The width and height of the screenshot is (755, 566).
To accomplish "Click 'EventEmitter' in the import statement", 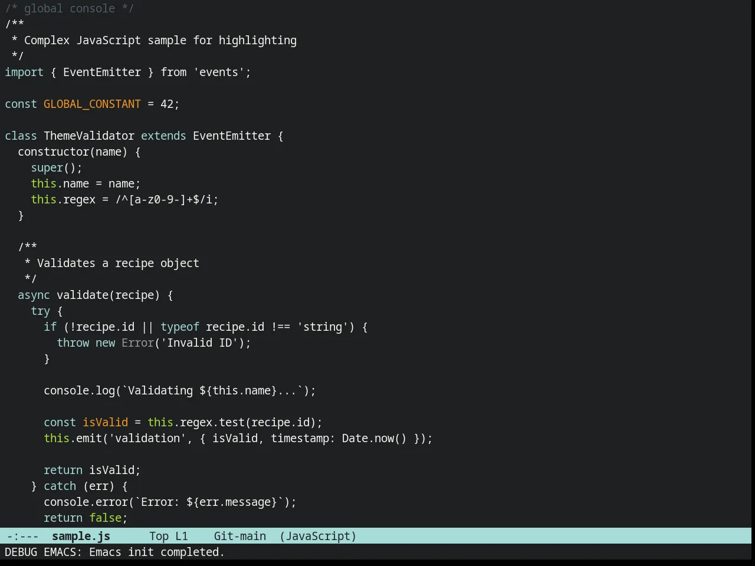I will pyautogui.click(x=102, y=72).
